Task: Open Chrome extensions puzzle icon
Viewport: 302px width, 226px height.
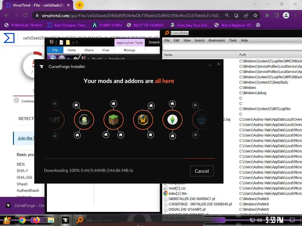Action: point(267,15)
